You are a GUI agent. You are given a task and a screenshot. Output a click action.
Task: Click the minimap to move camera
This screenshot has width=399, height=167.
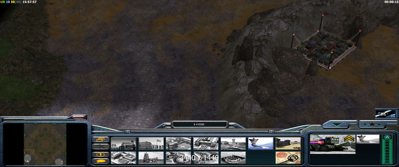pyautogui.click(x=45, y=144)
